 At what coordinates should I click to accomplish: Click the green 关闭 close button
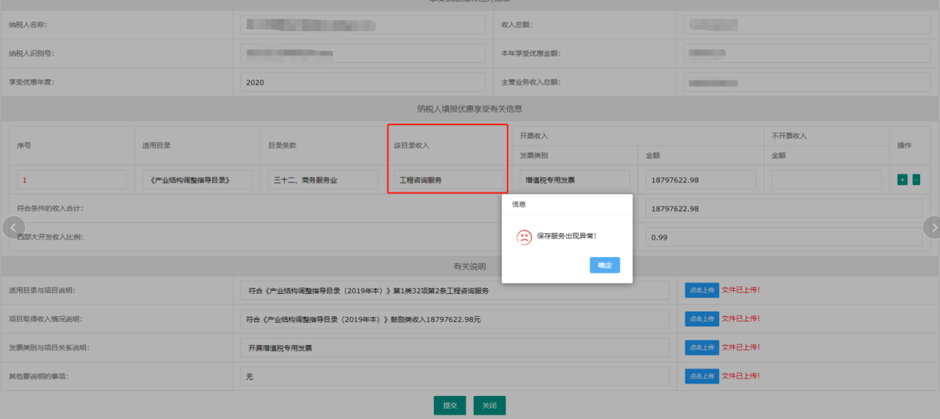(x=489, y=405)
